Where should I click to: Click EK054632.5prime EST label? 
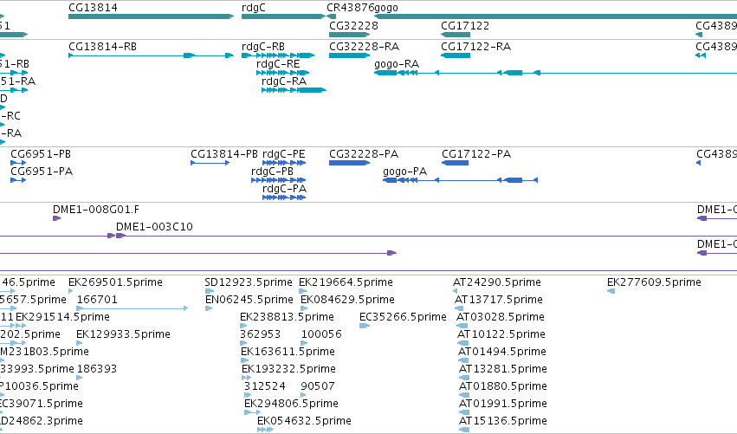304,421
